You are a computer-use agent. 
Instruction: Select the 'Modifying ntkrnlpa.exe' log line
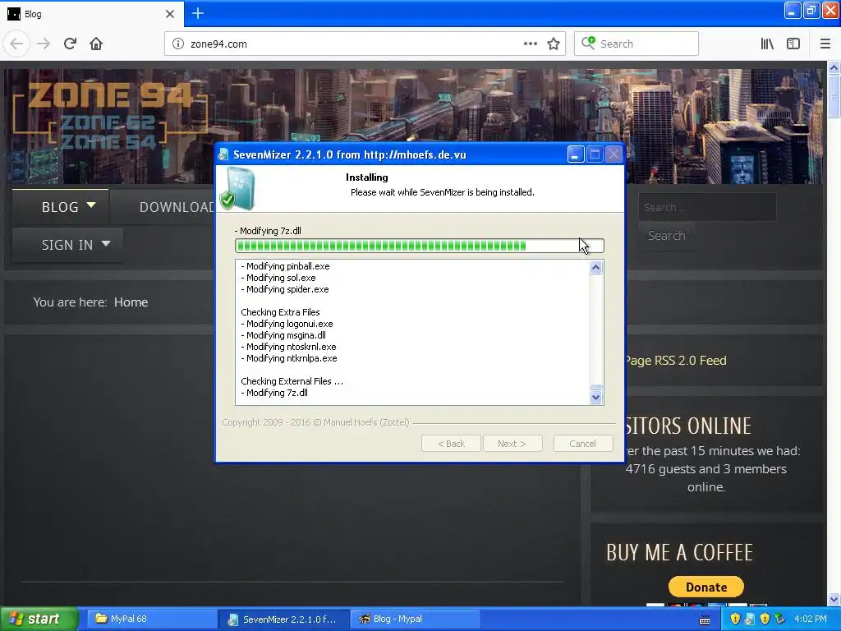[289, 358]
